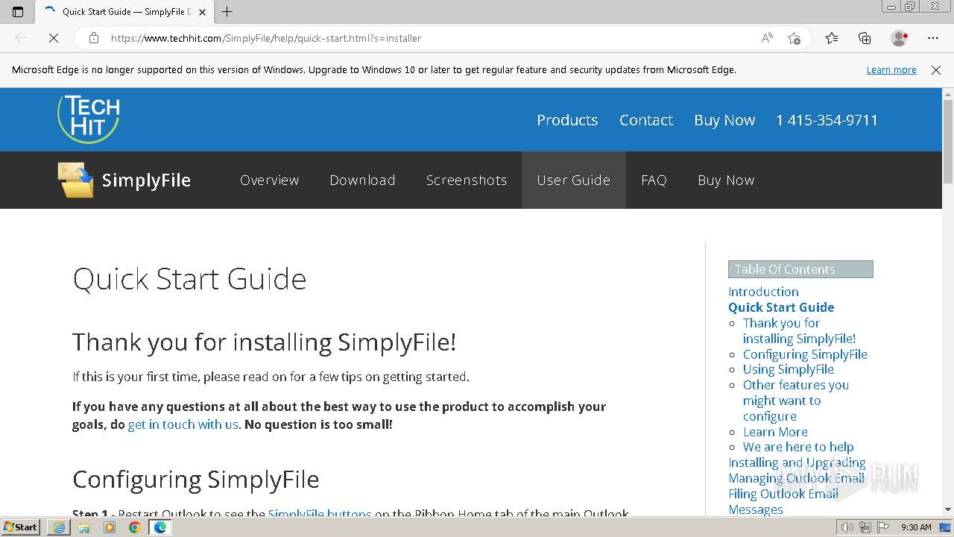Stop loading the page
The width and height of the screenshot is (954, 537).
pos(54,38)
